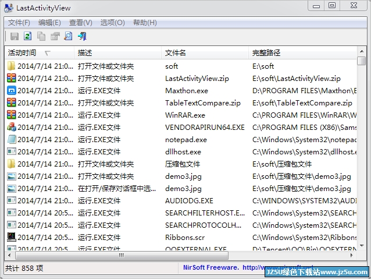Select the VENDORAPIRUN64.EXE file name cell

click(x=205, y=128)
